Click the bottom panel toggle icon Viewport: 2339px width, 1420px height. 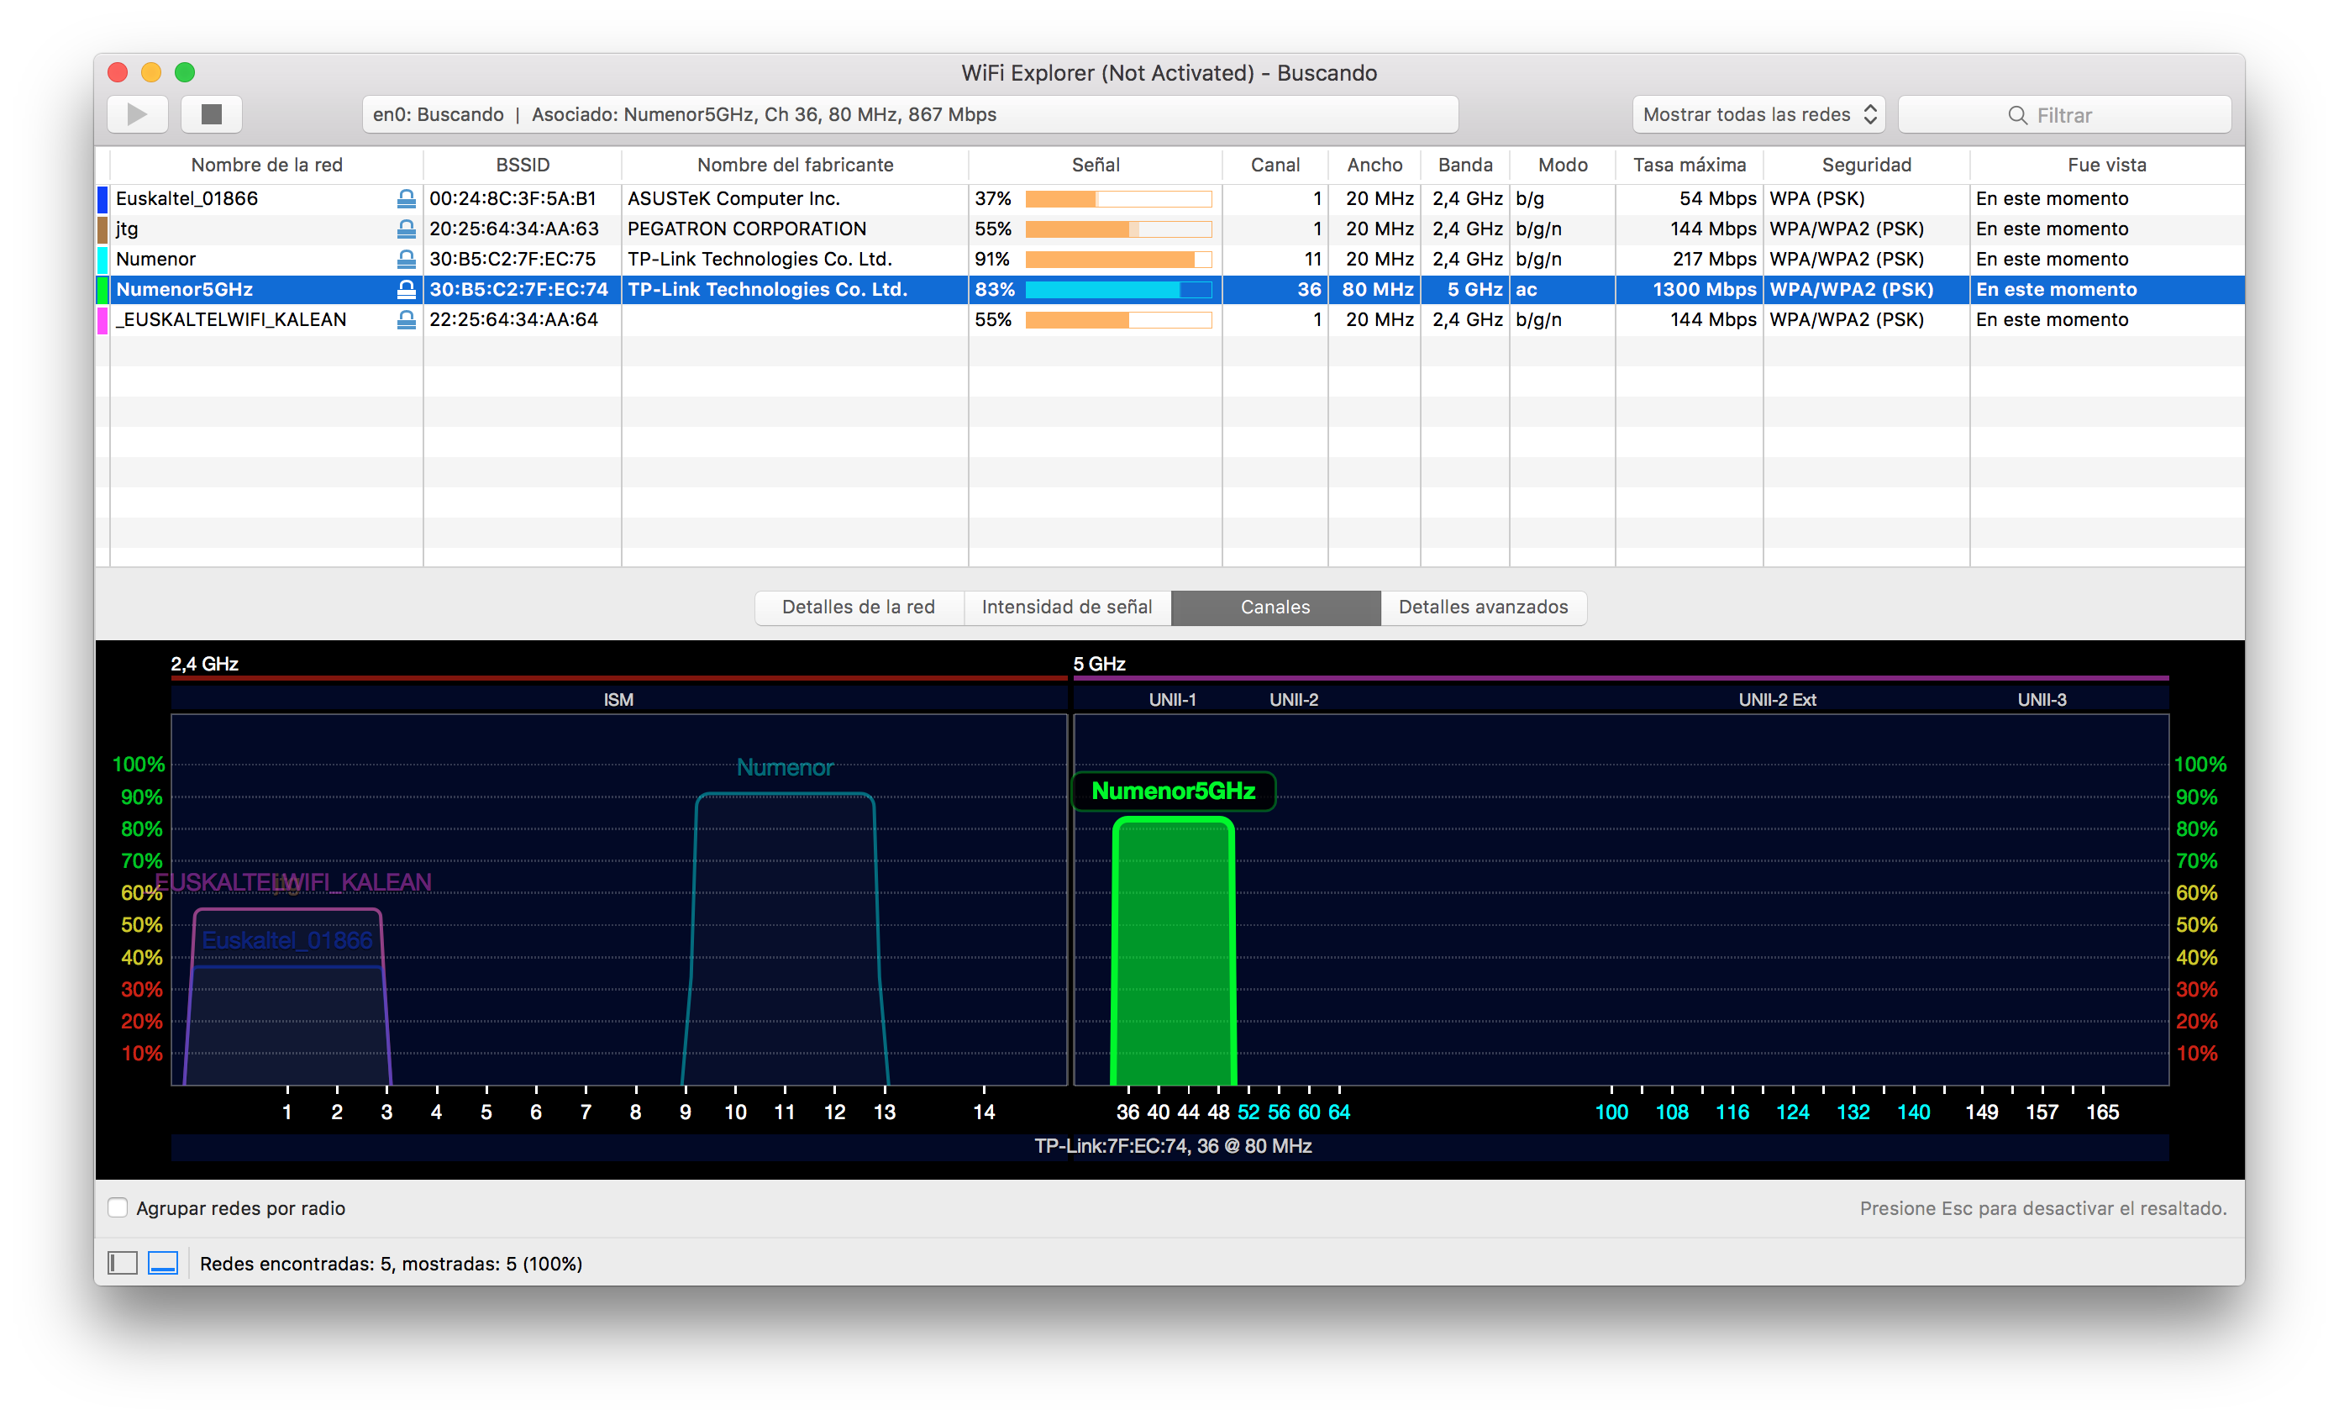[163, 1264]
